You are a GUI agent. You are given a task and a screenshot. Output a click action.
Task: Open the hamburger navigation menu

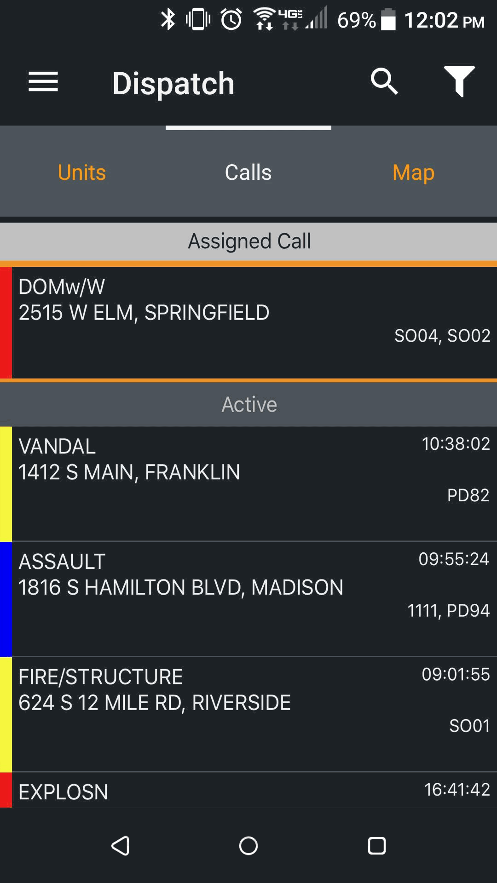click(43, 82)
